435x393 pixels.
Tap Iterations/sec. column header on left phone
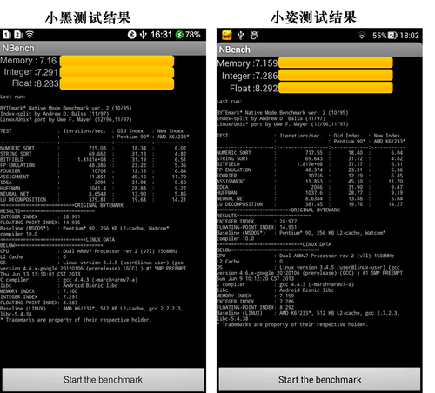(84, 131)
